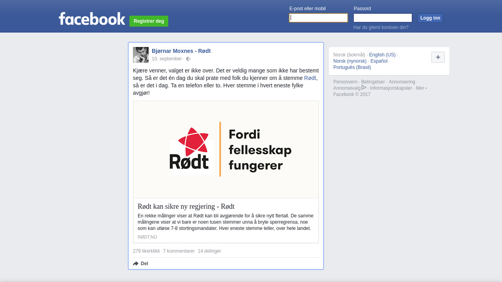Expand the Mer footer dropdown
502x282 pixels.
click(422, 88)
